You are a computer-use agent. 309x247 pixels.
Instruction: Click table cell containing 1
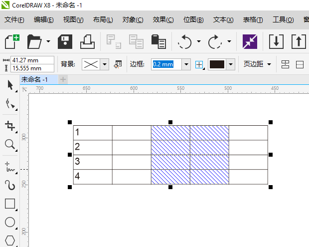click(x=93, y=133)
